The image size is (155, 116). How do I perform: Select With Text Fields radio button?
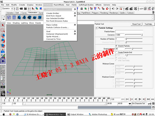[x=116, y=60]
